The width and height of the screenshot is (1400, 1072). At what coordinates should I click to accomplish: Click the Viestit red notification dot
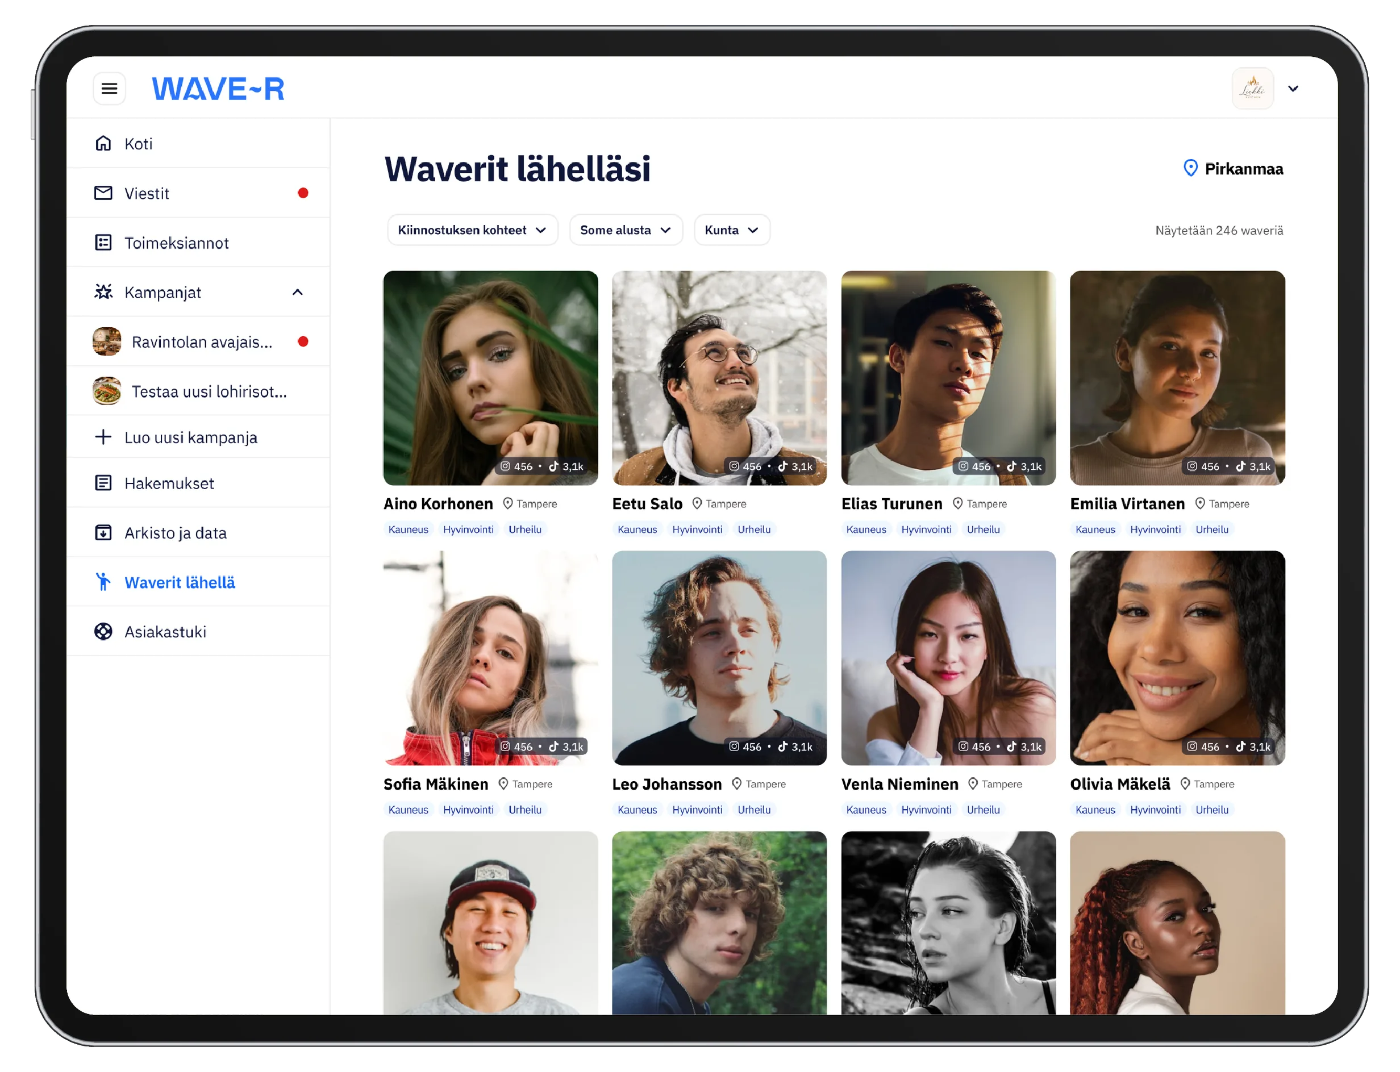(x=302, y=193)
